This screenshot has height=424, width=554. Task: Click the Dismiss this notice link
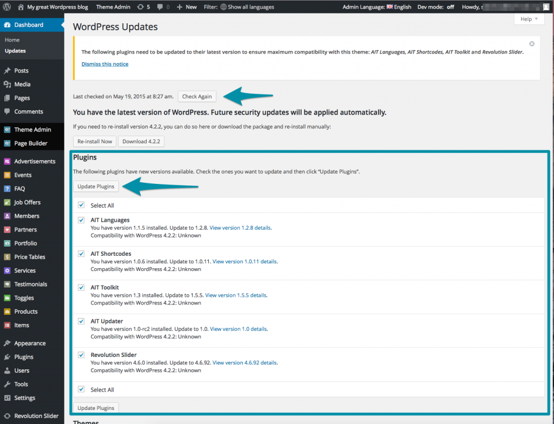(105, 64)
